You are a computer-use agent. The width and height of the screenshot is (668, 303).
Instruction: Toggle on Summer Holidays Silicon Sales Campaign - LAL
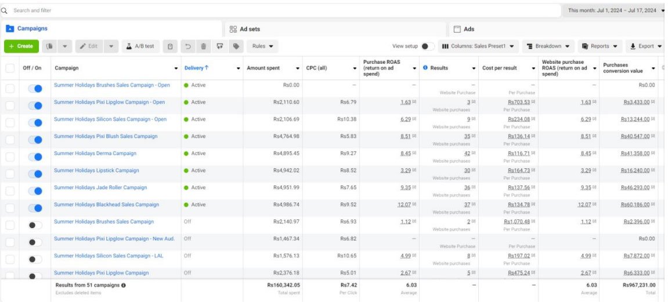35,259
